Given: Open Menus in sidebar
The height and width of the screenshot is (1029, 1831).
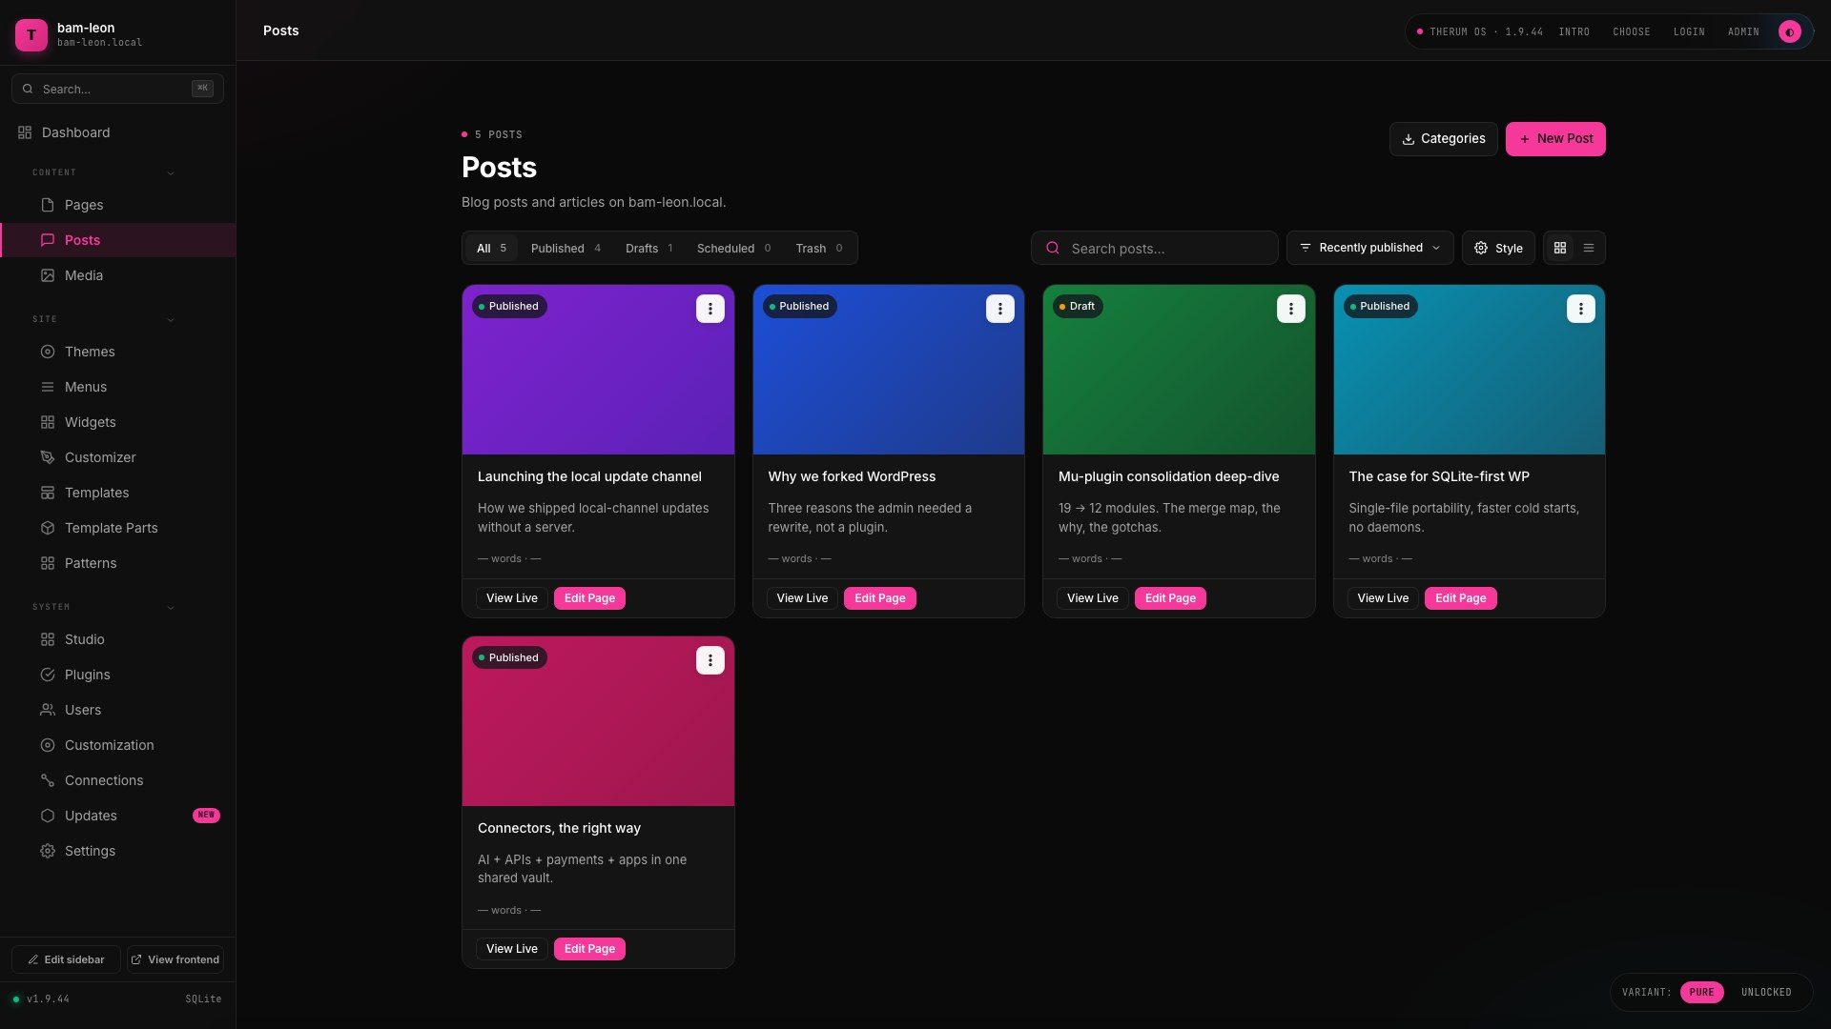Looking at the screenshot, I should tap(117, 387).
